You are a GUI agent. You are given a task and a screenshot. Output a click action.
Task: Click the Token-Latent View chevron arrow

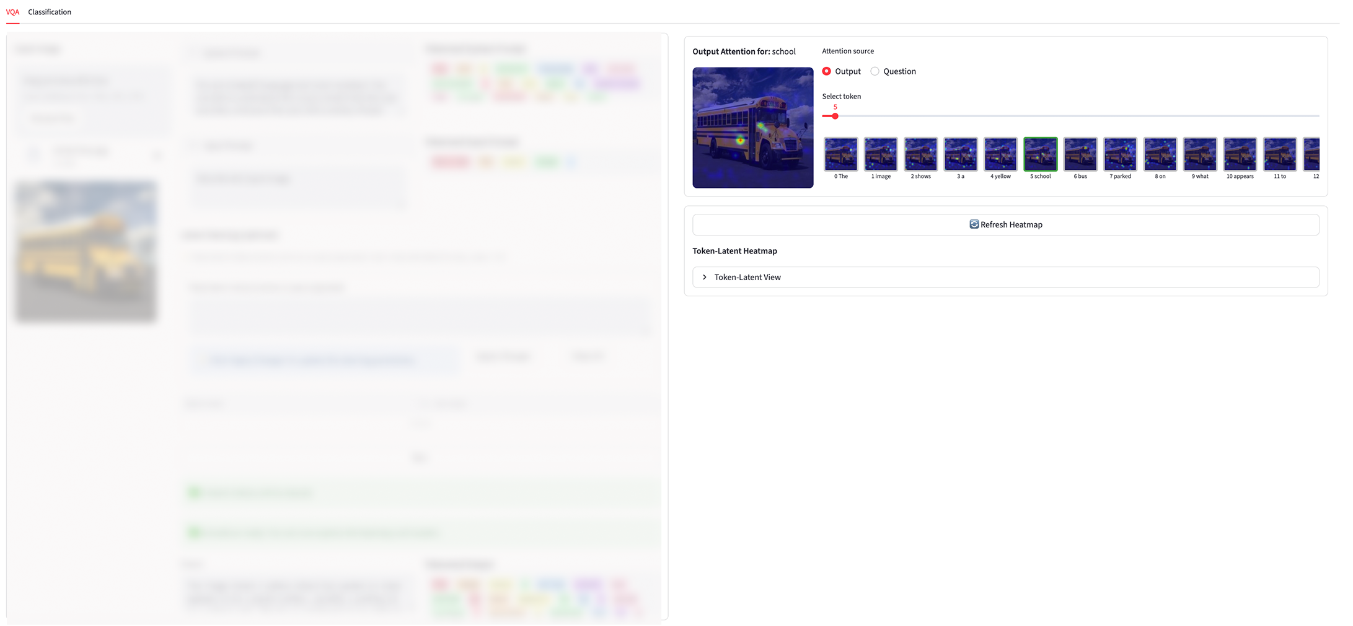tap(704, 277)
